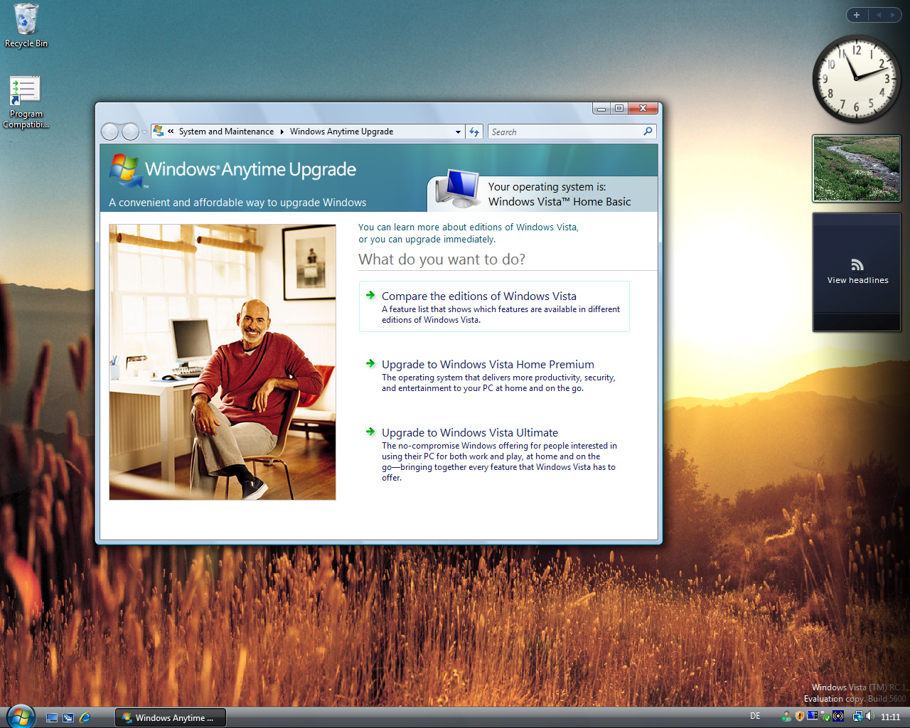Launch Internet Explorer from Quick Launch

85,717
